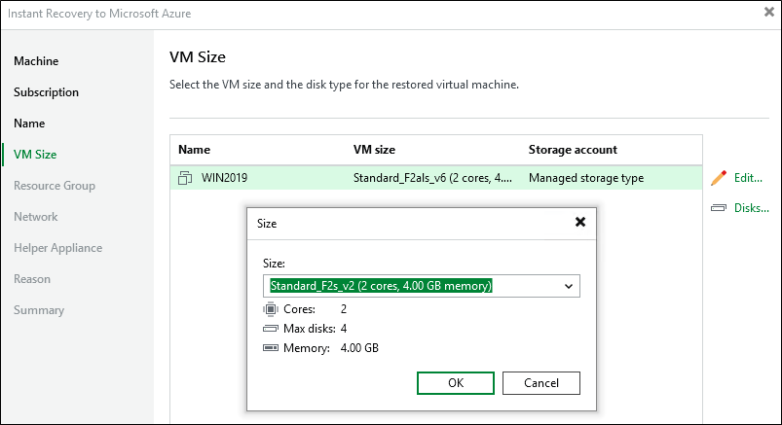Select the Standard_F2s_v2 size field text
The image size is (782, 425).
[382, 286]
